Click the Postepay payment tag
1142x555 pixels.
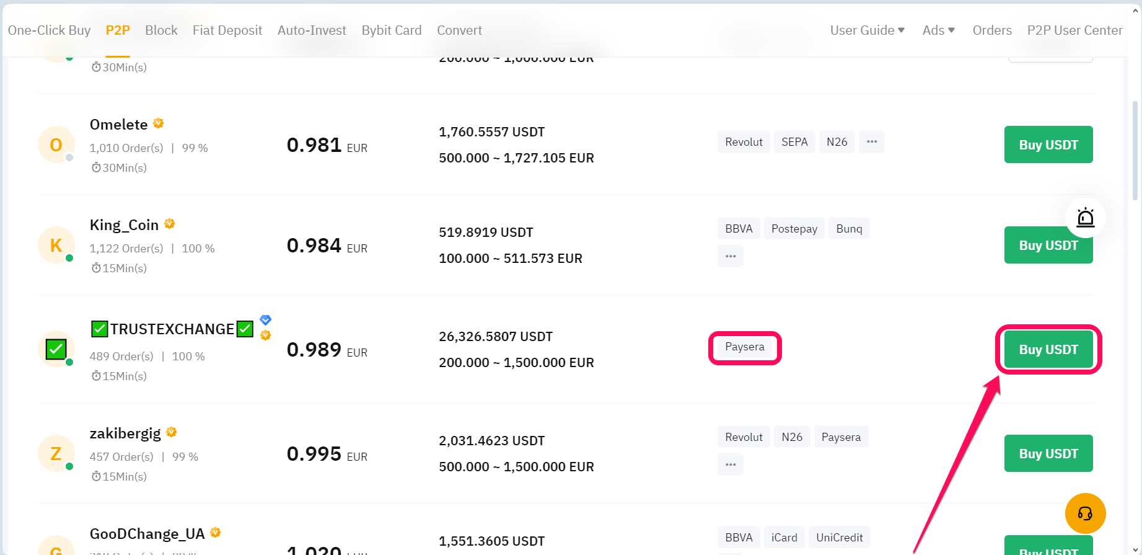[794, 228]
